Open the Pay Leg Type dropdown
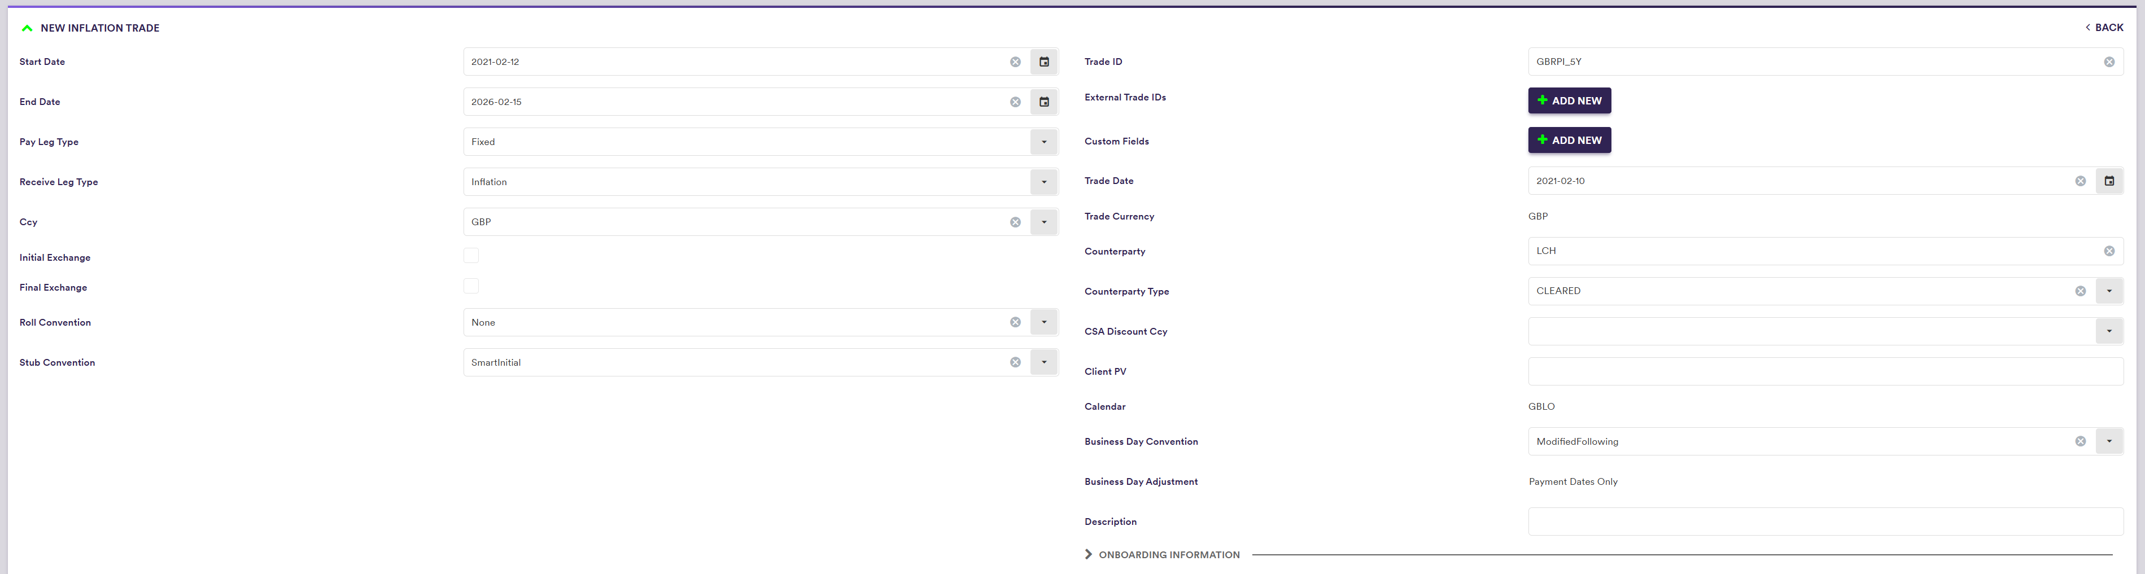Viewport: 2145px width, 574px height. point(1043,142)
